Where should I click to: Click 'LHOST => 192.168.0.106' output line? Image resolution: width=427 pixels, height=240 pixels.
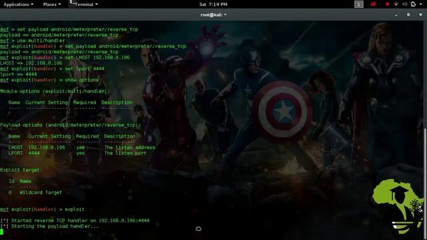click(x=31, y=63)
